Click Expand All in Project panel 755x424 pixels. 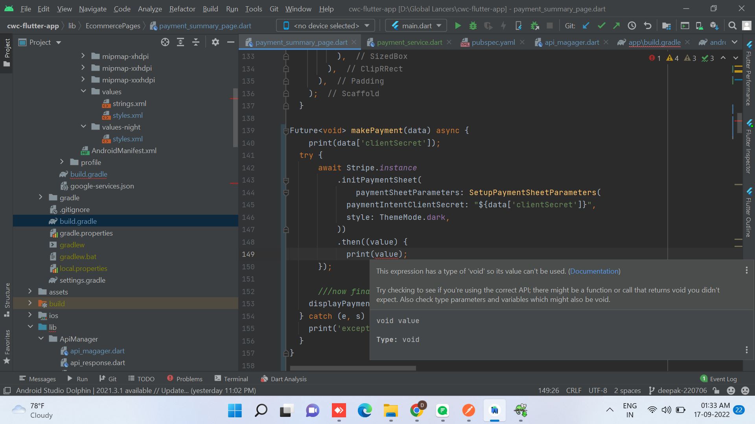pyautogui.click(x=180, y=42)
